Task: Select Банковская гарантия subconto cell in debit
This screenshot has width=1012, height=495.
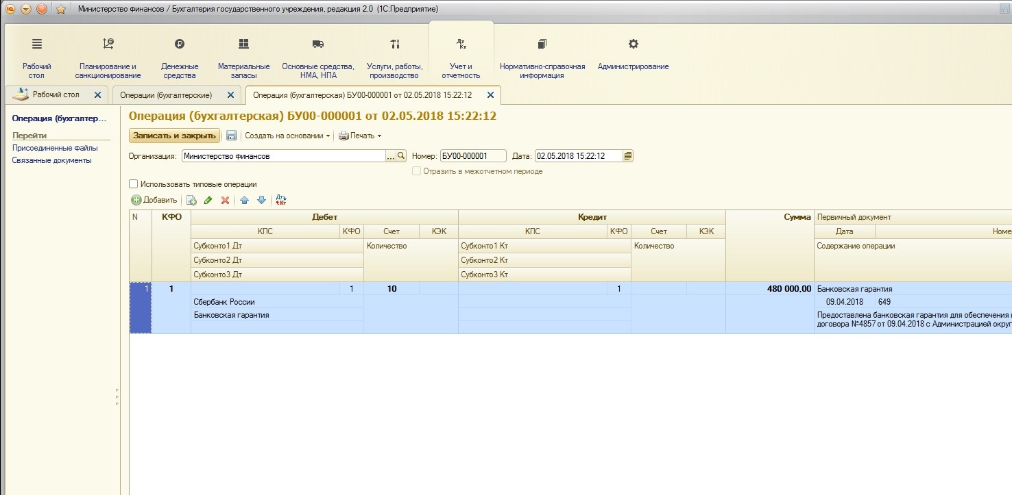Action: tap(277, 315)
